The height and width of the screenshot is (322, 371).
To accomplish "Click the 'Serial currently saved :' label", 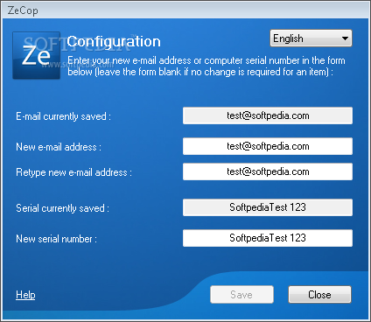I will click(62, 208).
